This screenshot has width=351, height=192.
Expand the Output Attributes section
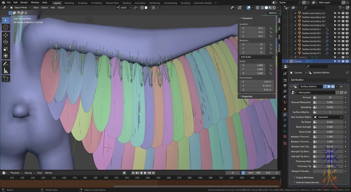(x=304, y=178)
